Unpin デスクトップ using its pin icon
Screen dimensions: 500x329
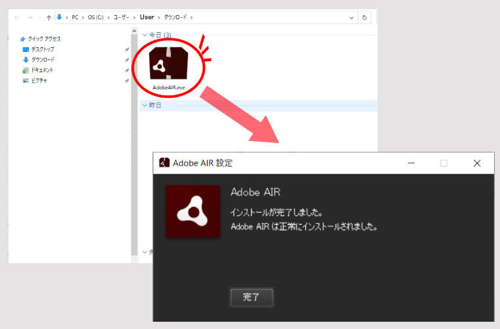pyautogui.click(x=126, y=49)
